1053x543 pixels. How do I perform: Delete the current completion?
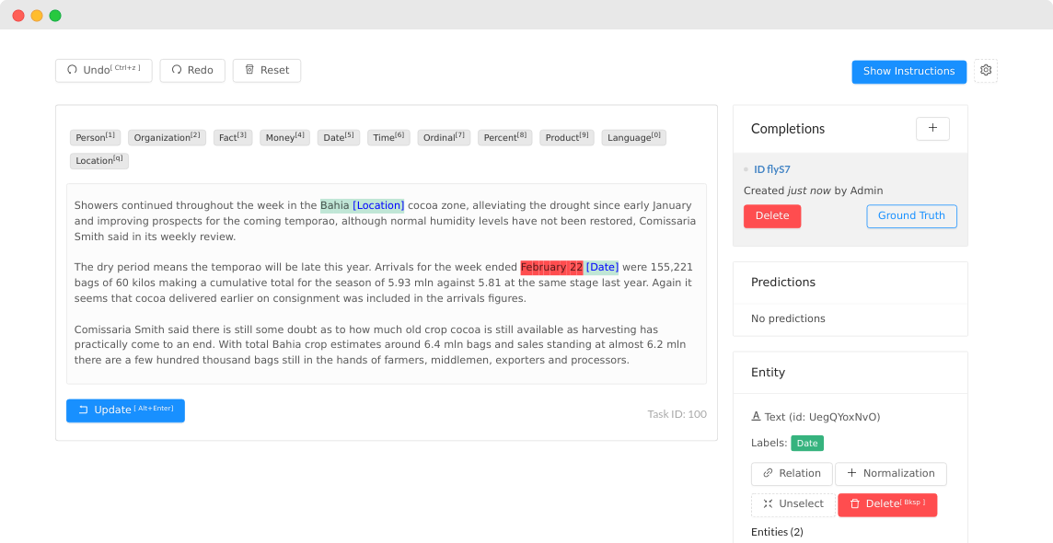(x=771, y=216)
